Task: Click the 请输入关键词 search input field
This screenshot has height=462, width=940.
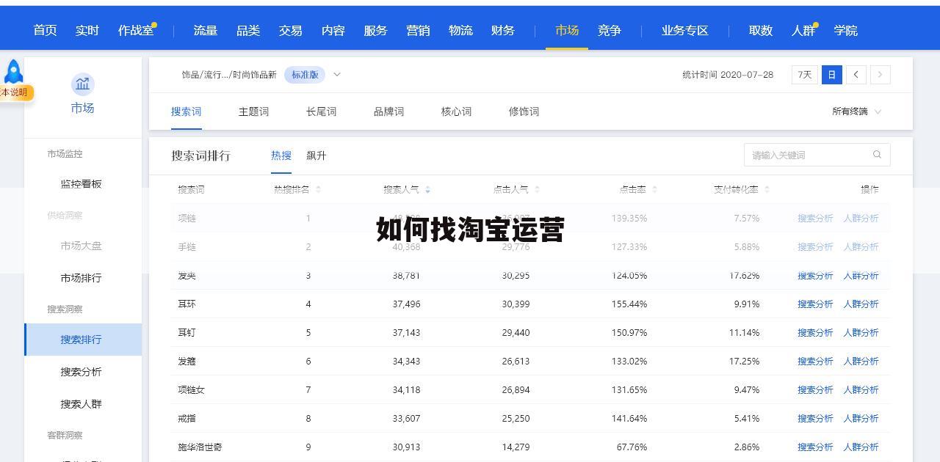Action: pos(800,155)
